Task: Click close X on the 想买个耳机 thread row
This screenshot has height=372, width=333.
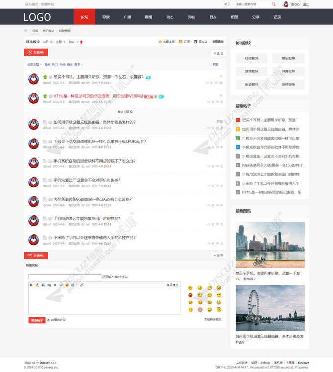Action: tap(221, 76)
